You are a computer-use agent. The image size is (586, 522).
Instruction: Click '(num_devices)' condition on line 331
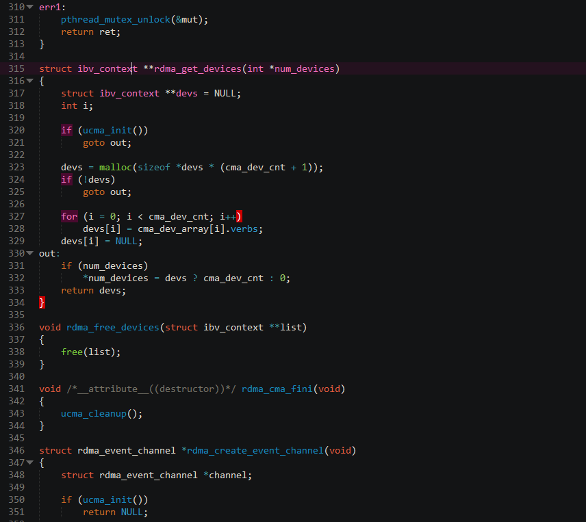(x=113, y=266)
